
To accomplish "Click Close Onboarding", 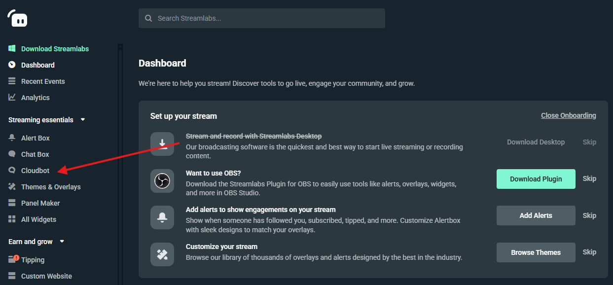I will [568, 115].
